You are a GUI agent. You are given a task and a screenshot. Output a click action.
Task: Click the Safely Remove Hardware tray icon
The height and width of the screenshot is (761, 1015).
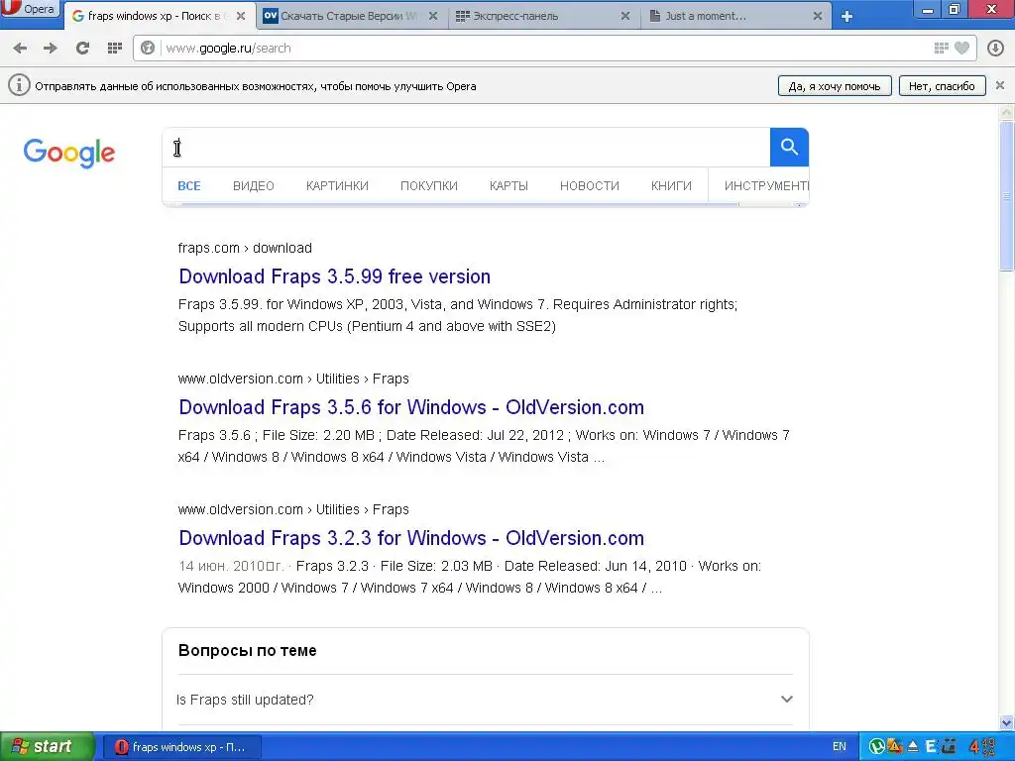pyautogui.click(x=913, y=747)
